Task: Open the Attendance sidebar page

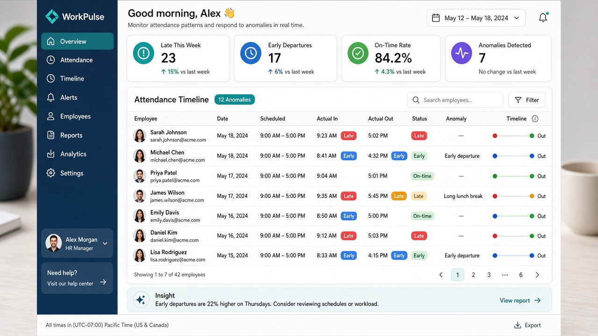Action: [x=77, y=60]
